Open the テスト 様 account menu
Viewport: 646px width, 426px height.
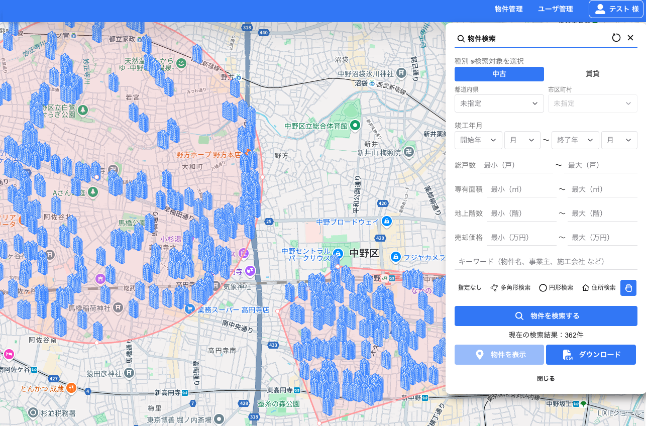616,9
